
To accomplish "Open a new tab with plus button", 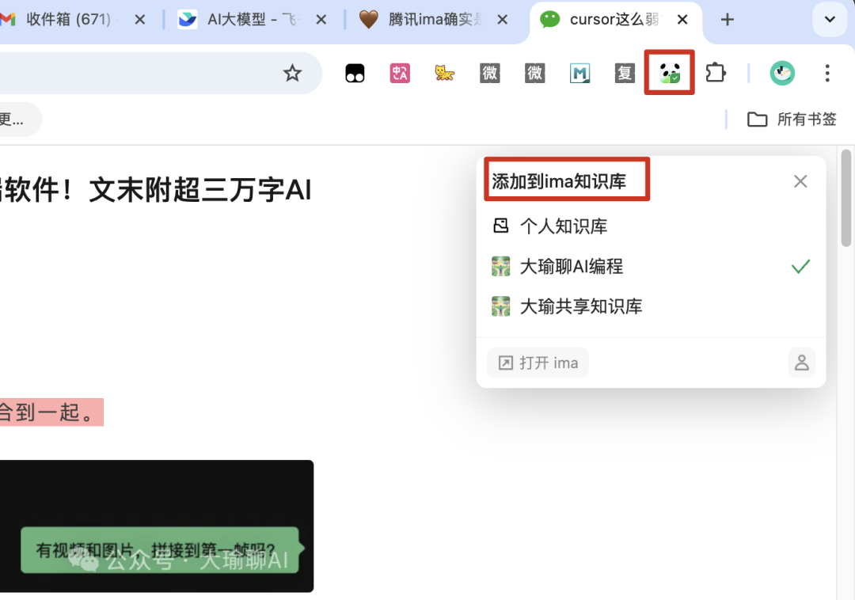I will click(727, 20).
